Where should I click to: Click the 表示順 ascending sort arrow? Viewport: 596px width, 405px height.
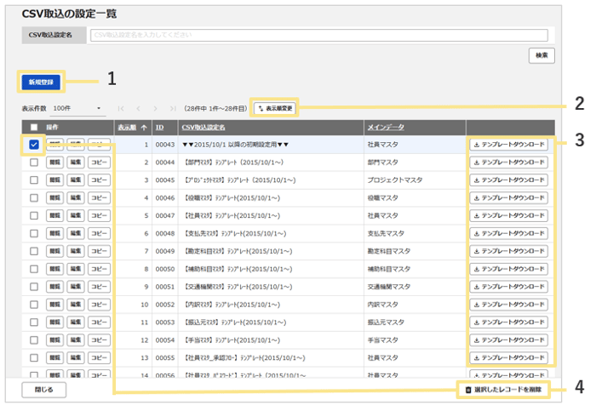coord(144,128)
